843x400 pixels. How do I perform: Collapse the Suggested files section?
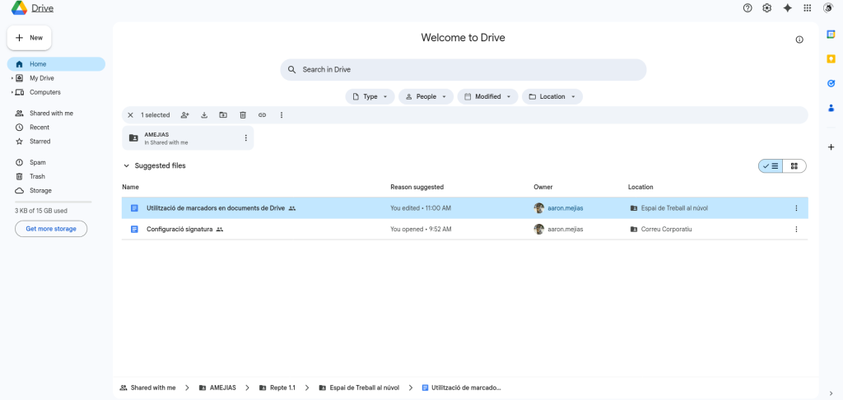click(x=127, y=166)
